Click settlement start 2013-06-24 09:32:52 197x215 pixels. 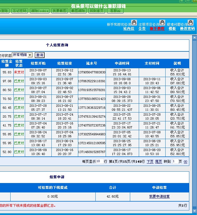click(x=38, y=134)
